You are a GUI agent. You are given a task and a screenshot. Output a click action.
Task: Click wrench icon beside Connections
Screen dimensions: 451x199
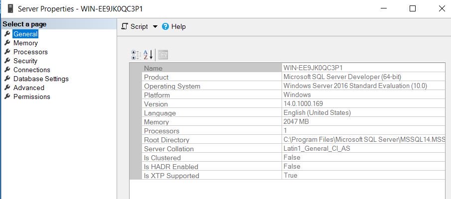point(7,69)
